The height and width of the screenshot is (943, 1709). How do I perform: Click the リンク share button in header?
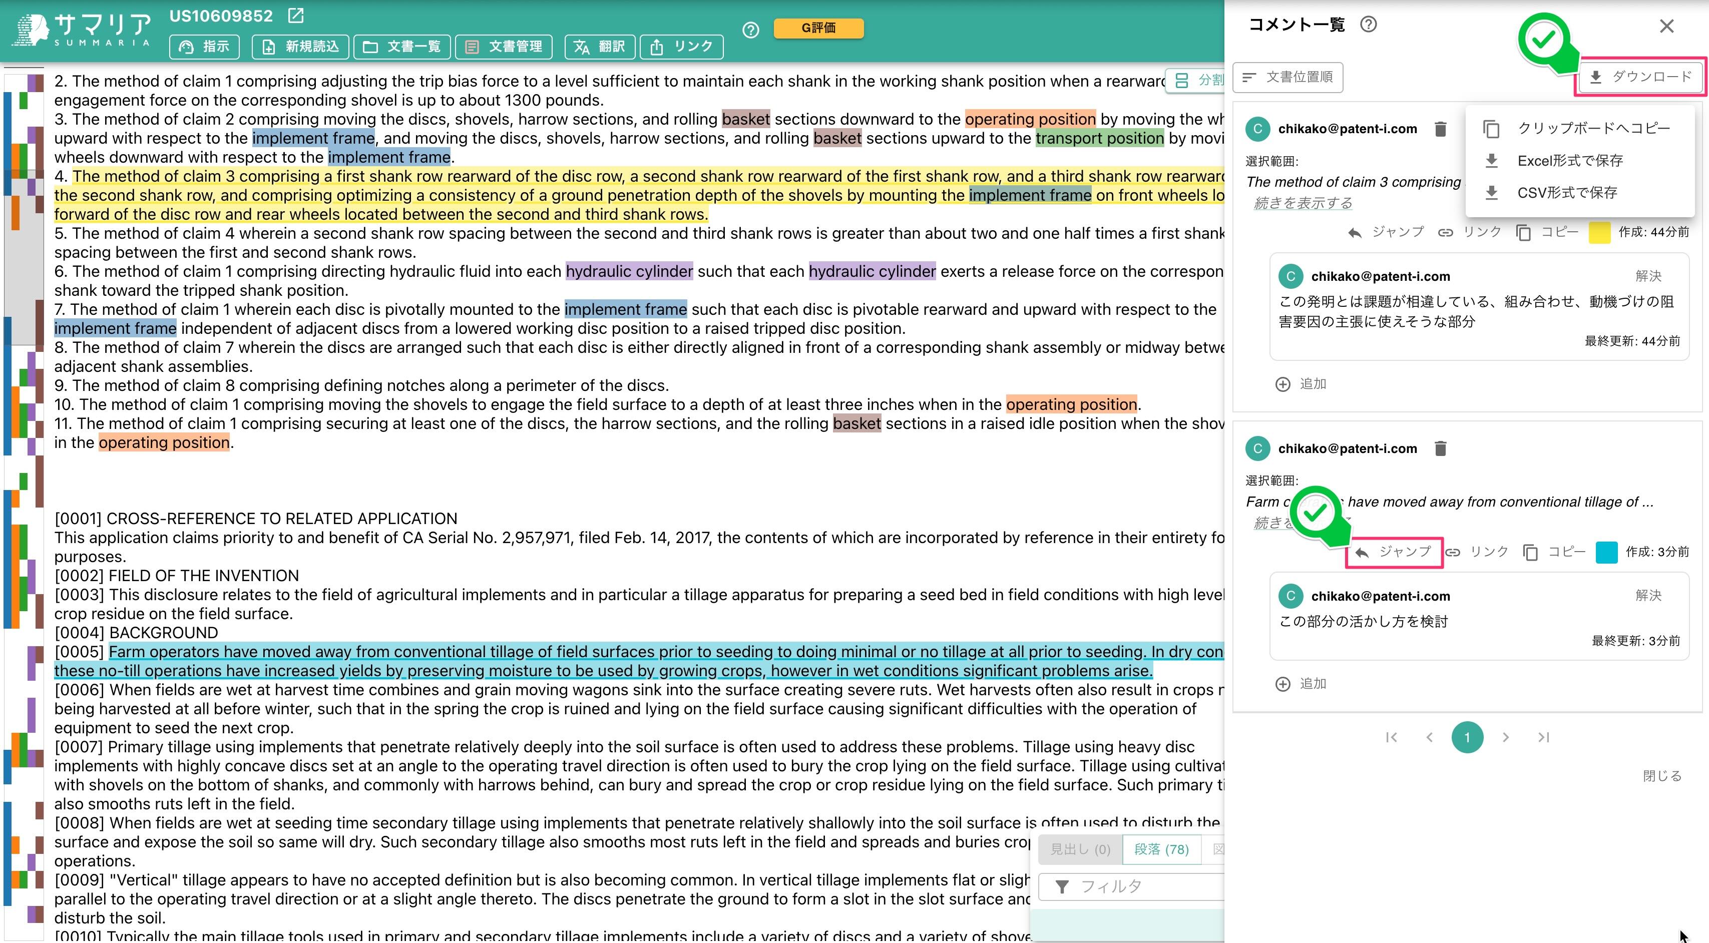pos(681,47)
